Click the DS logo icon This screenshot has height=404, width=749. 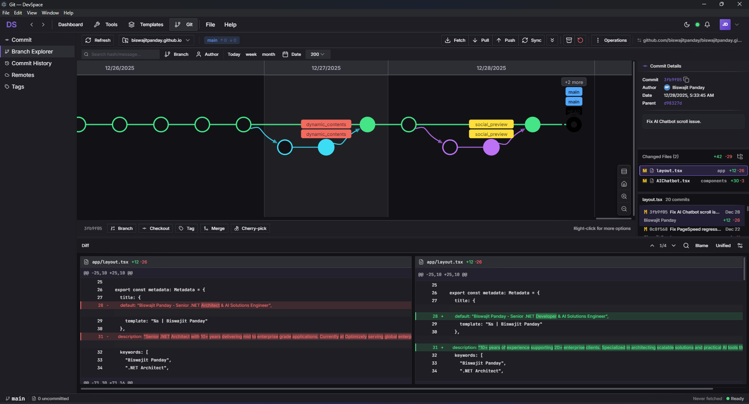[11, 25]
